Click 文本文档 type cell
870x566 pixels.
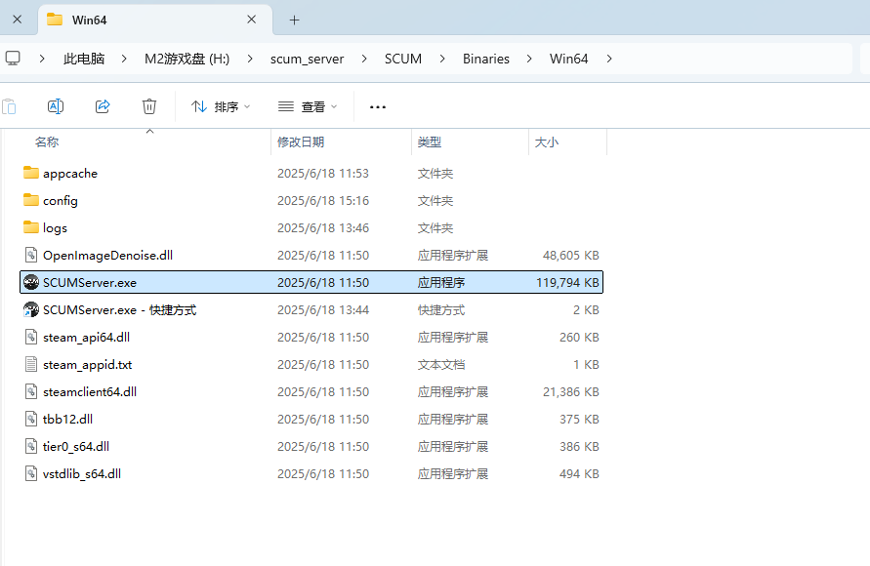(x=441, y=365)
